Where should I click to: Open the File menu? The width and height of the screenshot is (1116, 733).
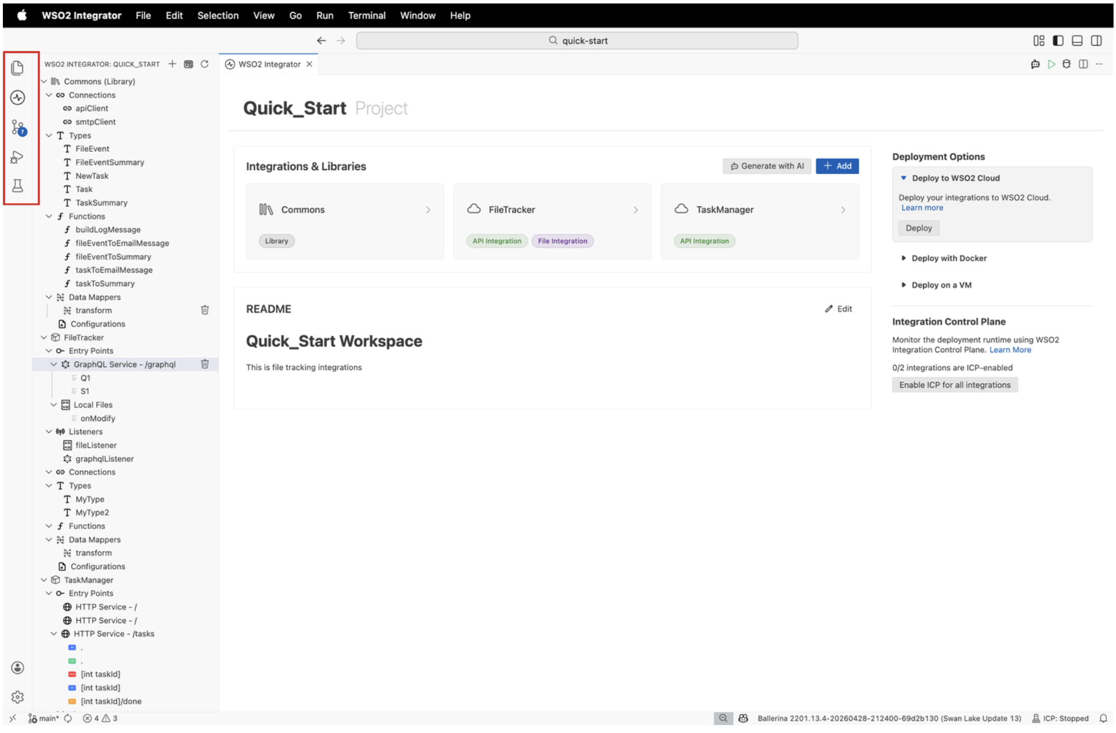pos(143,15)
